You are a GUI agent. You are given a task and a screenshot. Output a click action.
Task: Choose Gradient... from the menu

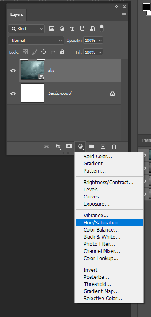pos(109,164)
